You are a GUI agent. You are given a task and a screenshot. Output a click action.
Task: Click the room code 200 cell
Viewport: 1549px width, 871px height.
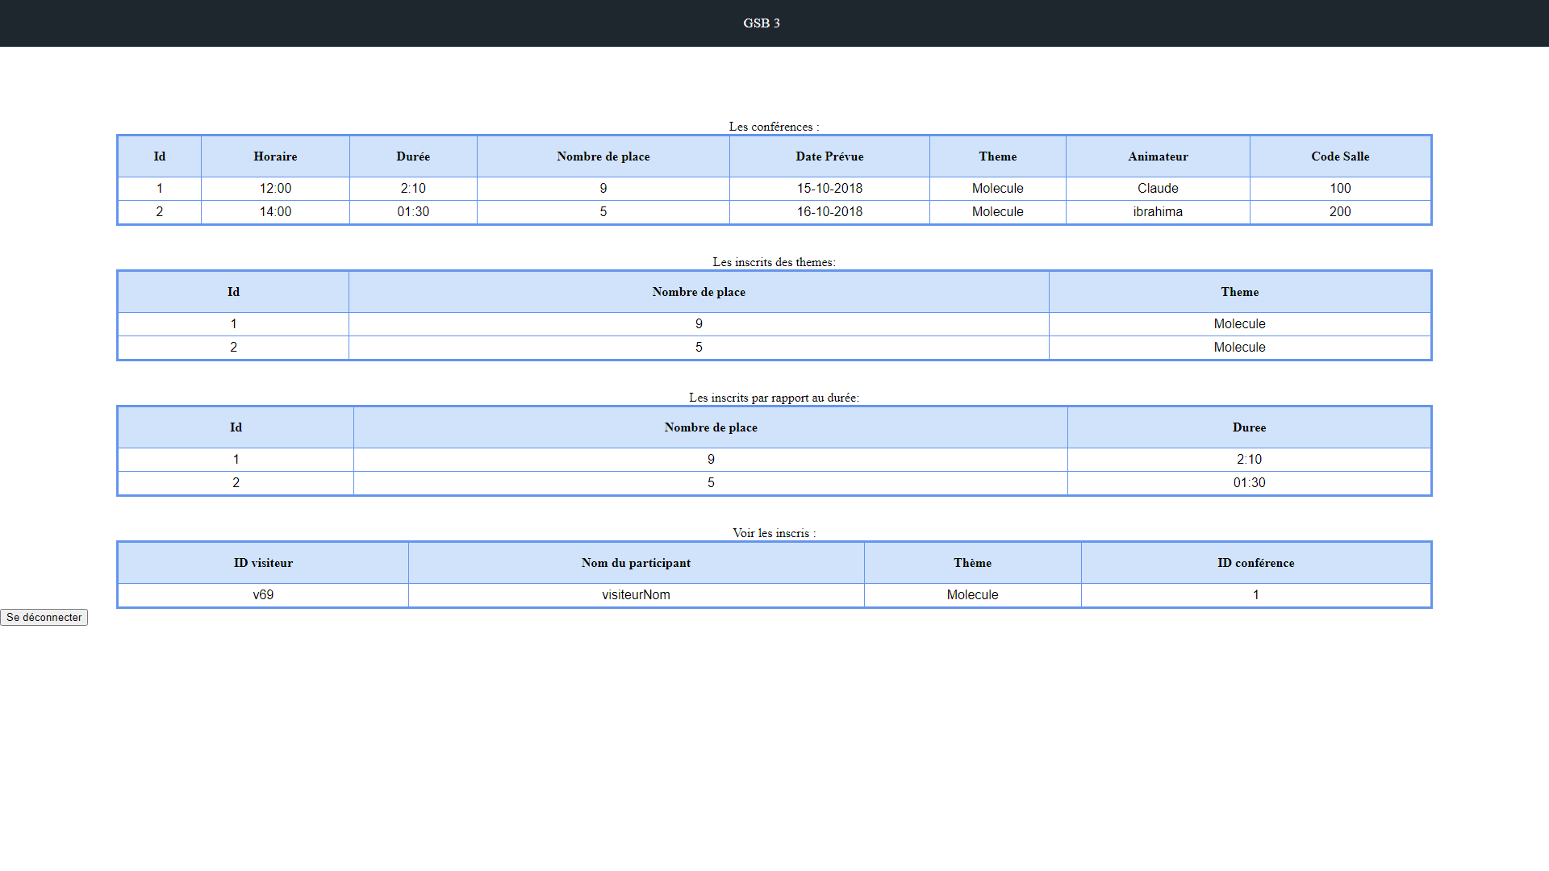(1339, 211)
